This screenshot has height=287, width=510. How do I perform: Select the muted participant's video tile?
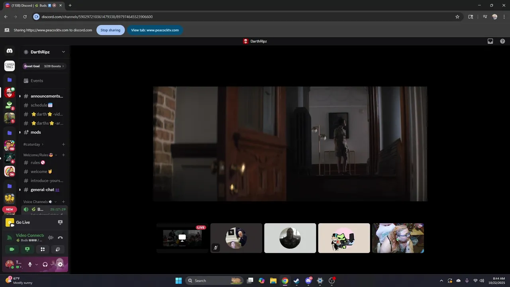point(236,238)
